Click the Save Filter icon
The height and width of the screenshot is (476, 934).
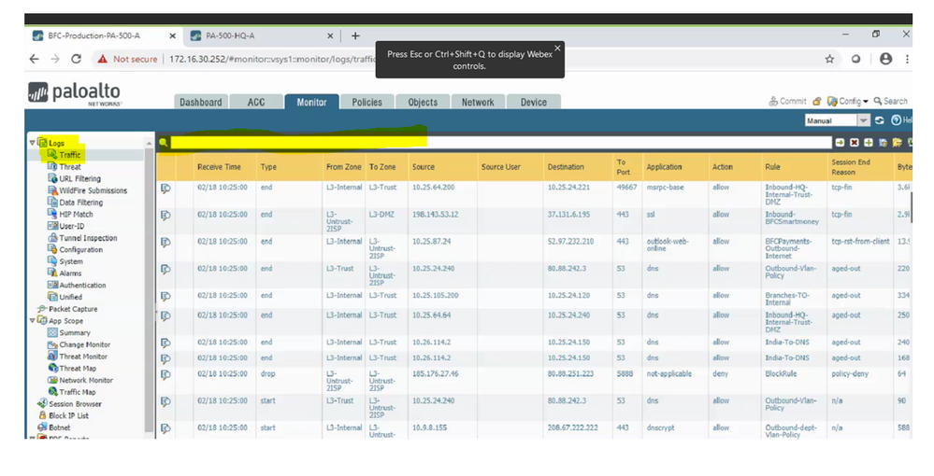[883, 143]
